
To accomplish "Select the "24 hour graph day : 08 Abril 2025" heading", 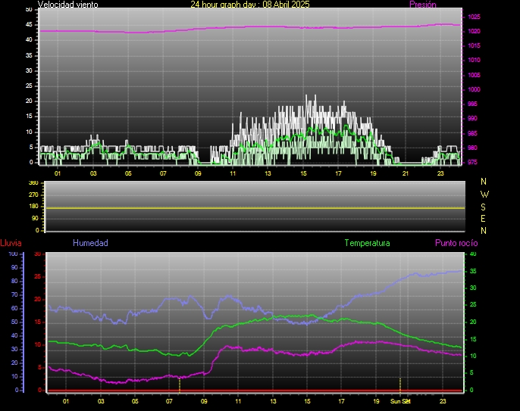I will pyautogui.click(x=249, y=4).
